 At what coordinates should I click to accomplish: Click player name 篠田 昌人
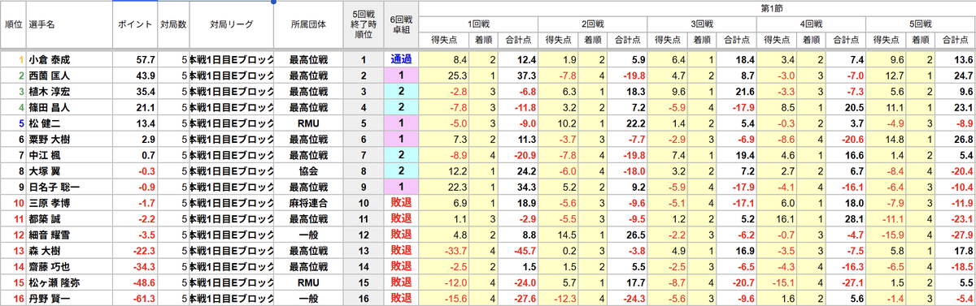[x=49, y=108]
